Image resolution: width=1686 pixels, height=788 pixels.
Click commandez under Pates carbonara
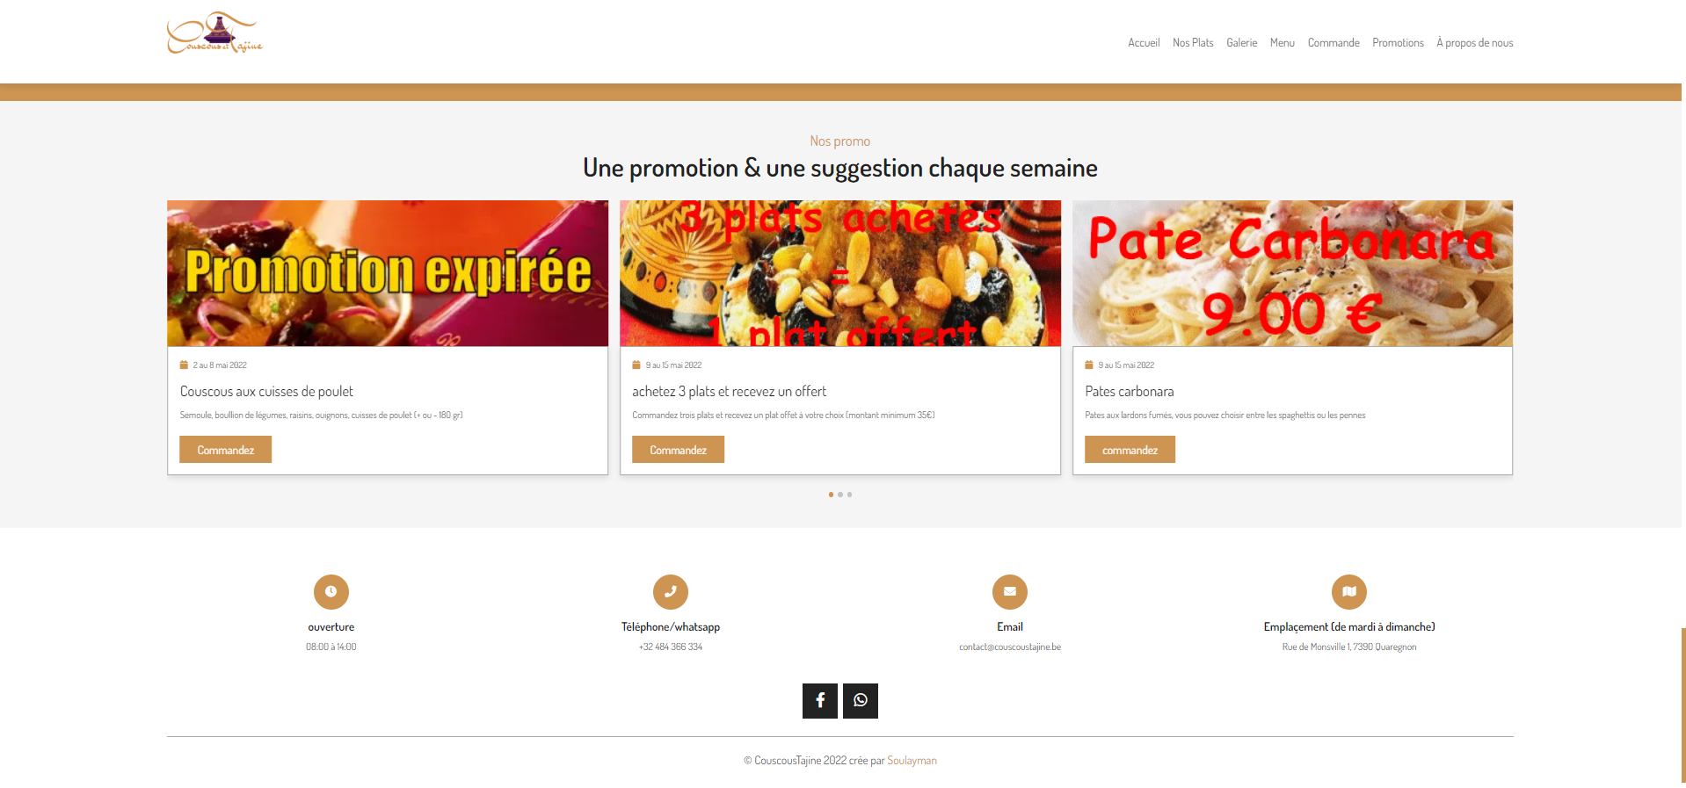(1130, 449)
